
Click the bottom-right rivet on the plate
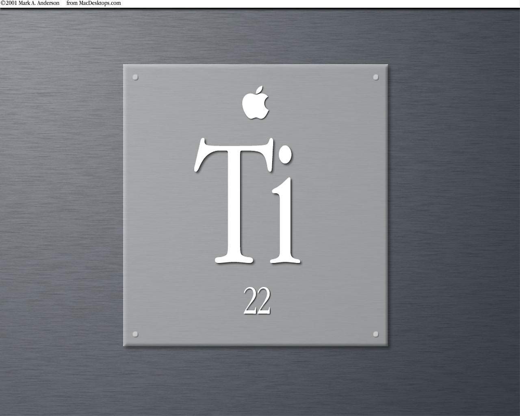pos(376,334)
